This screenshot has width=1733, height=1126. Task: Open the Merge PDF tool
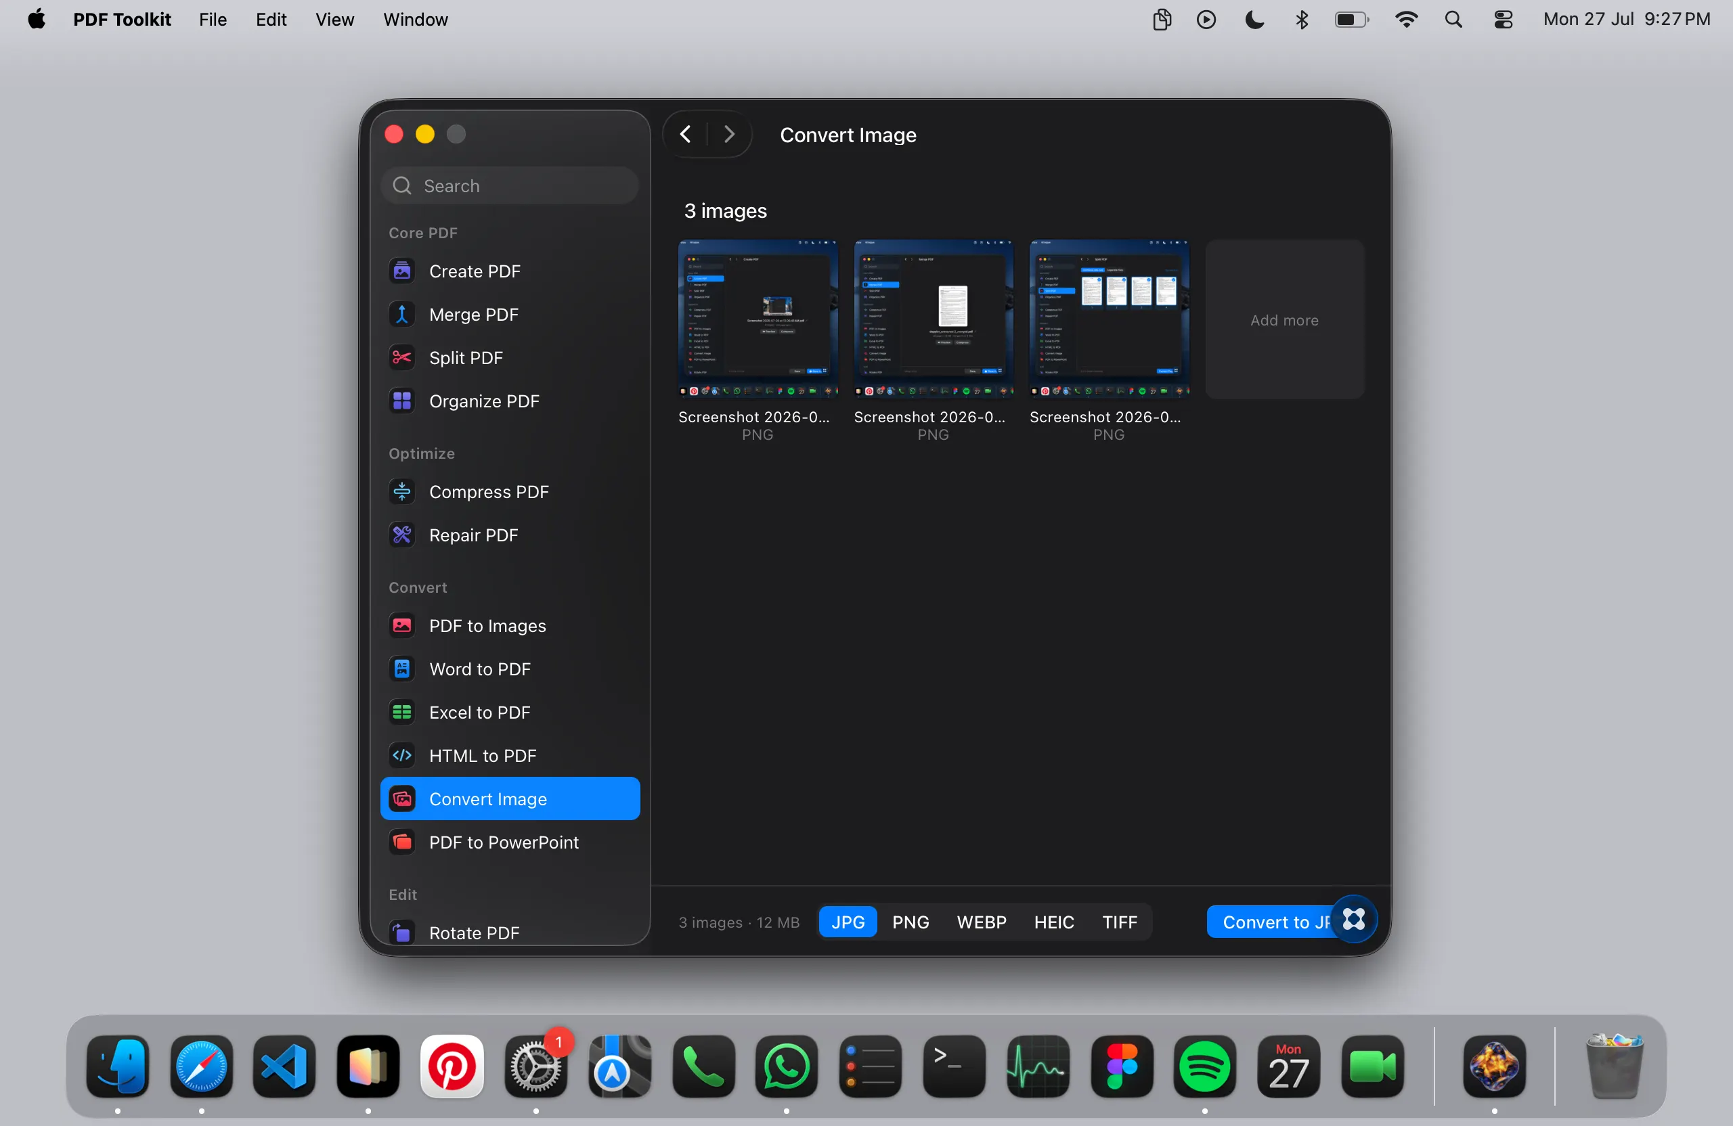(510, 315)
